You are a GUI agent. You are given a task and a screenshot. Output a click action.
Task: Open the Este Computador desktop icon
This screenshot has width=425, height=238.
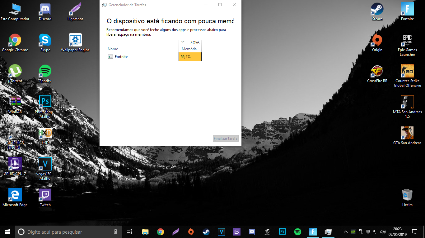[x=15, y=12]
